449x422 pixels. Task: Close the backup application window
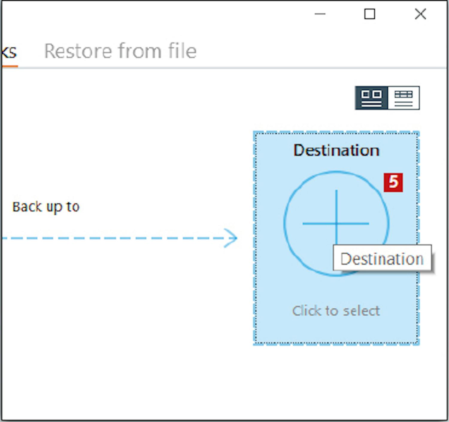point(420,14)
